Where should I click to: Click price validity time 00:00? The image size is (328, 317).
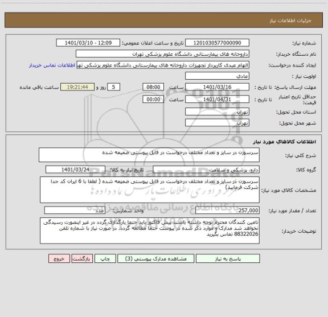point(153,100)
